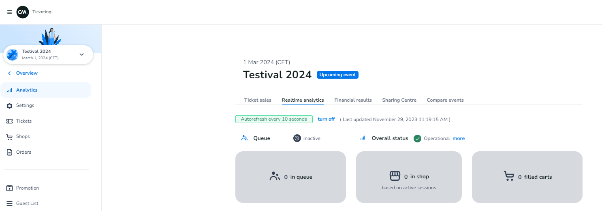Switch to the Ticket sales tab
The width and height of the screenshot is (602, 211).
pos(258,100)
